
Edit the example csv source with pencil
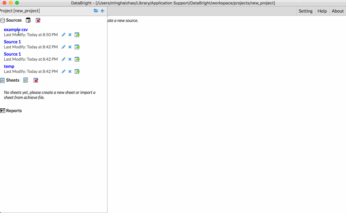[64, 35]
